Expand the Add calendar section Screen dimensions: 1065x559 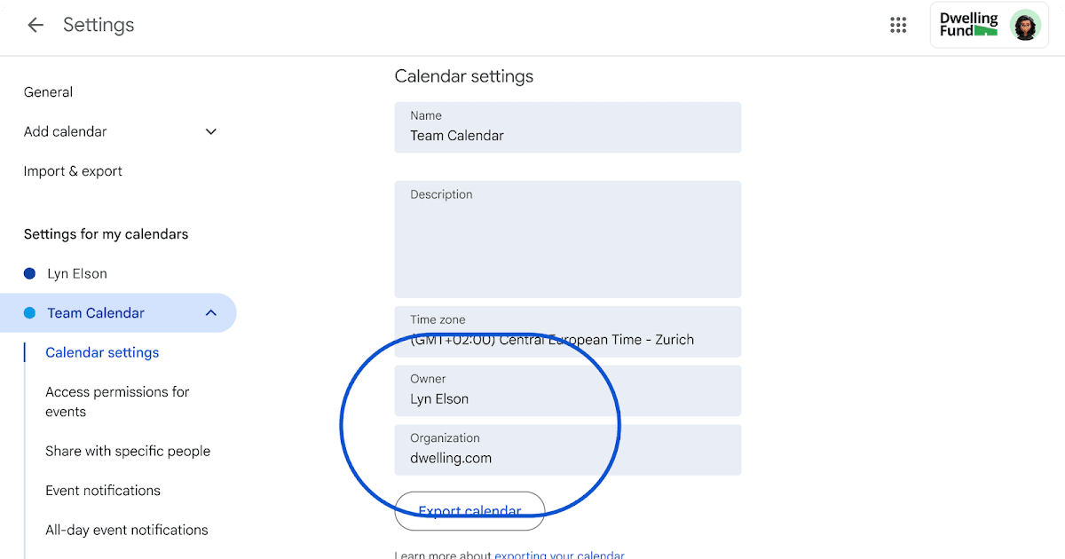pyautogui.click(x=211, y=132)
